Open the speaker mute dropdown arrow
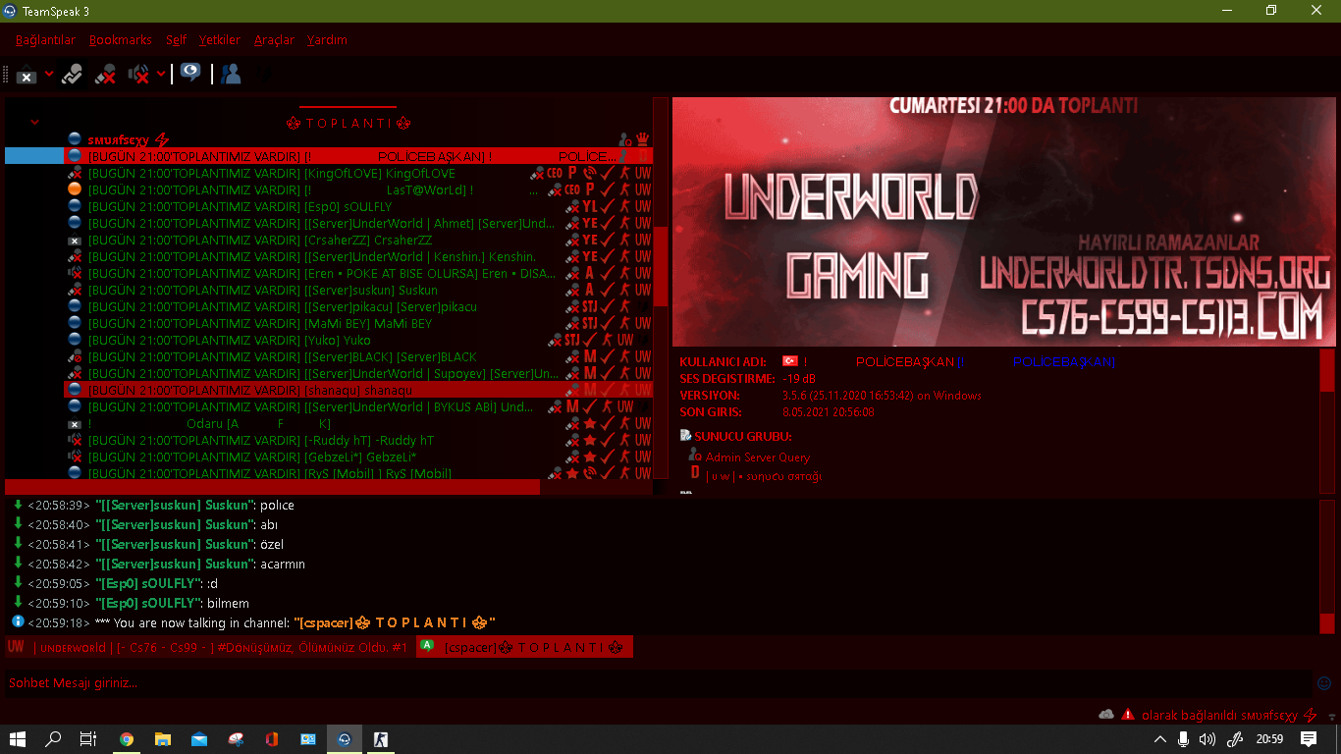Screen dimensions: 1341x754 [x=161, y=74]
